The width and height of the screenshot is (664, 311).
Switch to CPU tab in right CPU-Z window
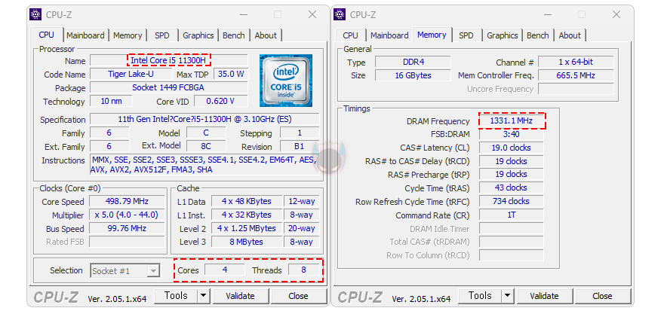[350, 35]
